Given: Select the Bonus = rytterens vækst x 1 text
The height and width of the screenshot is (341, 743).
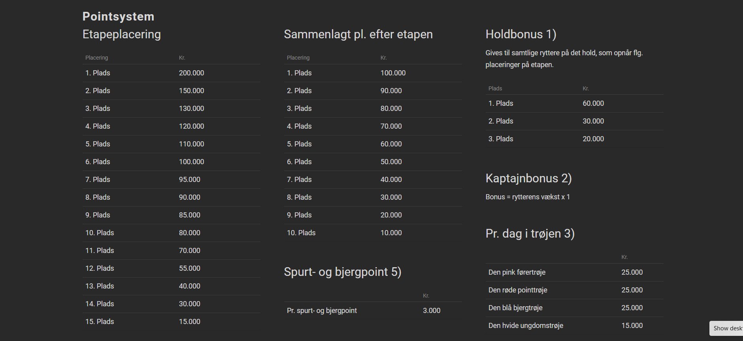Looking at the screenshot, I should [528, 197].
